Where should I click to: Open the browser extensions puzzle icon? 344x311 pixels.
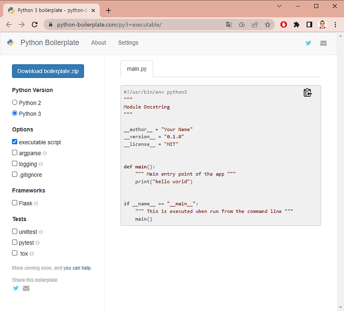(x=296, y=25)
